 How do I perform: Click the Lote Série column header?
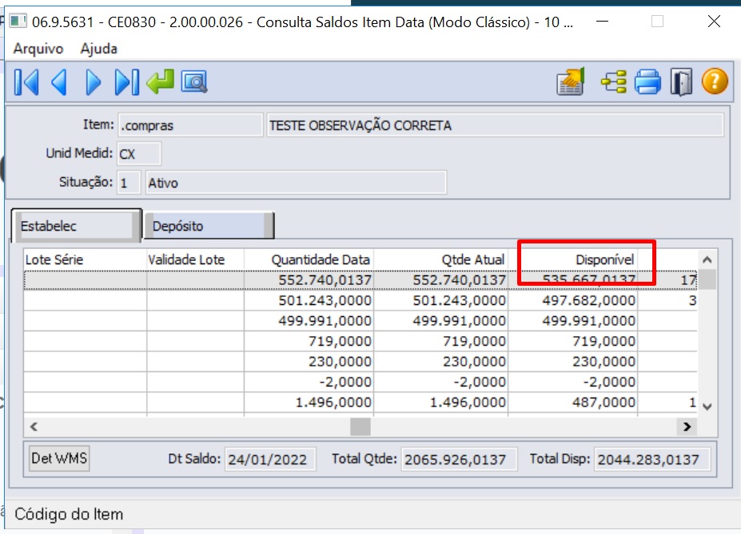(85, 259)
